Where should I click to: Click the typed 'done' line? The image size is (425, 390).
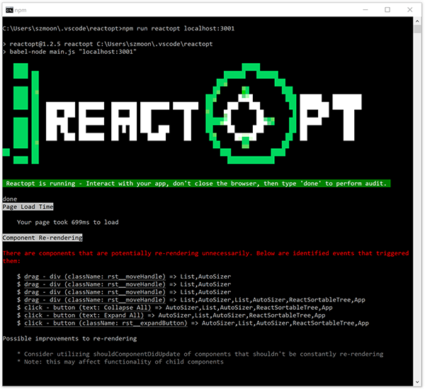[10, 199]
